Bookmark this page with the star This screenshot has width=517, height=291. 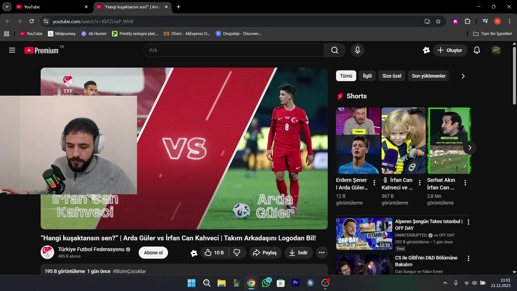pos(438,21)
